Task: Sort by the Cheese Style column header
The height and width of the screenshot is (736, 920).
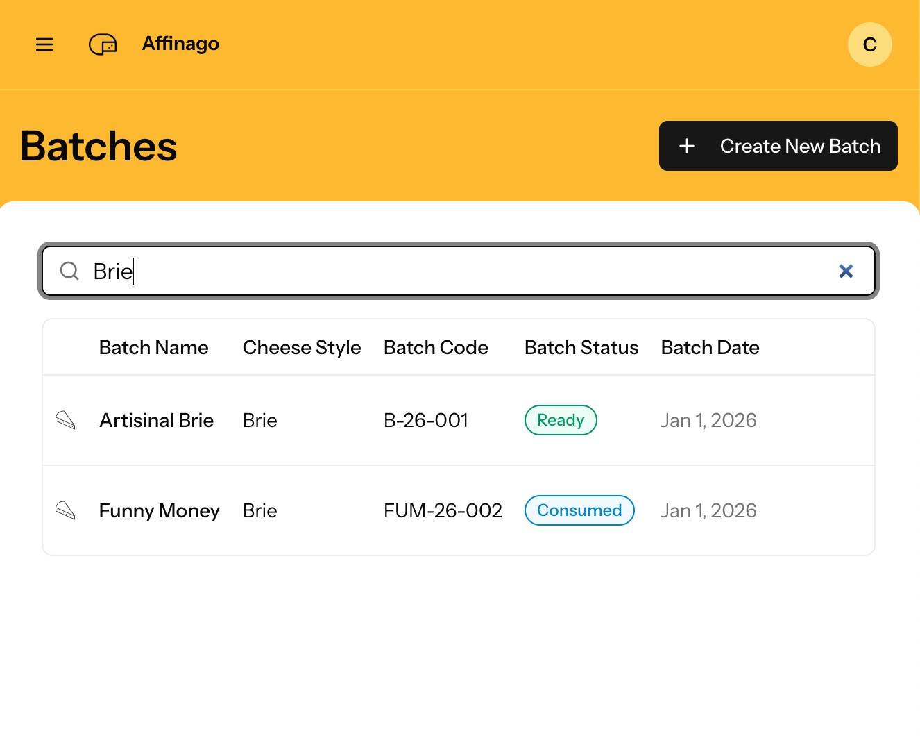Action: (x=301, y=347)
